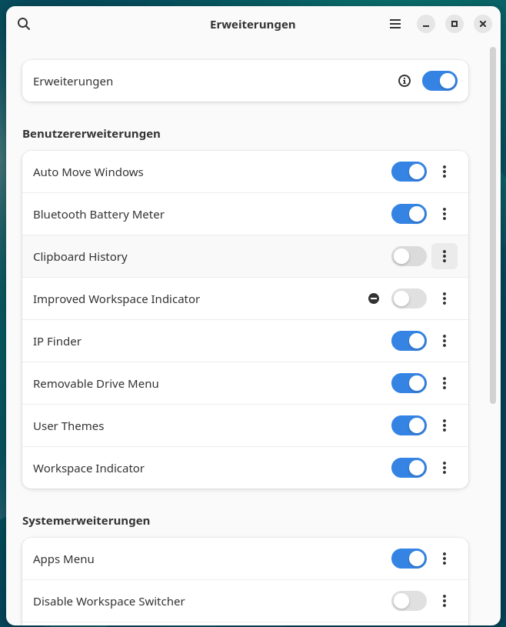The image size is (506, 627).
Task: Open the options icon for User Themes
Action: (444, 425)
